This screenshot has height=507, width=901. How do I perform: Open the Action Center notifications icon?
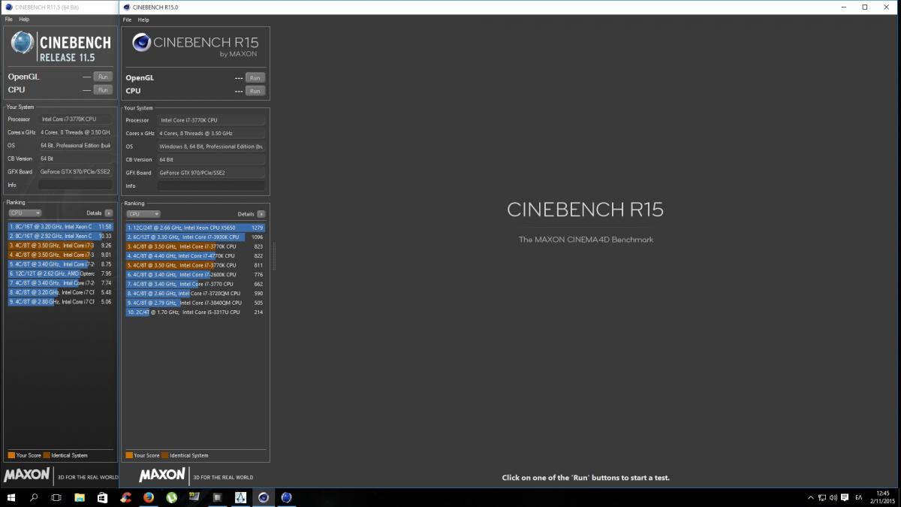point(845,497)
